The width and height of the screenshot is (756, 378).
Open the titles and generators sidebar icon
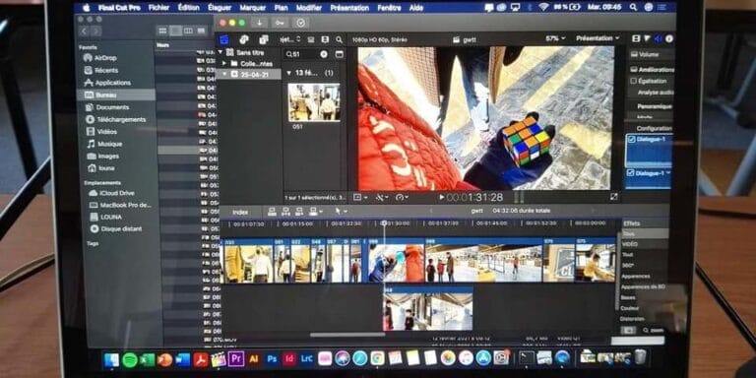click(264, 39)
